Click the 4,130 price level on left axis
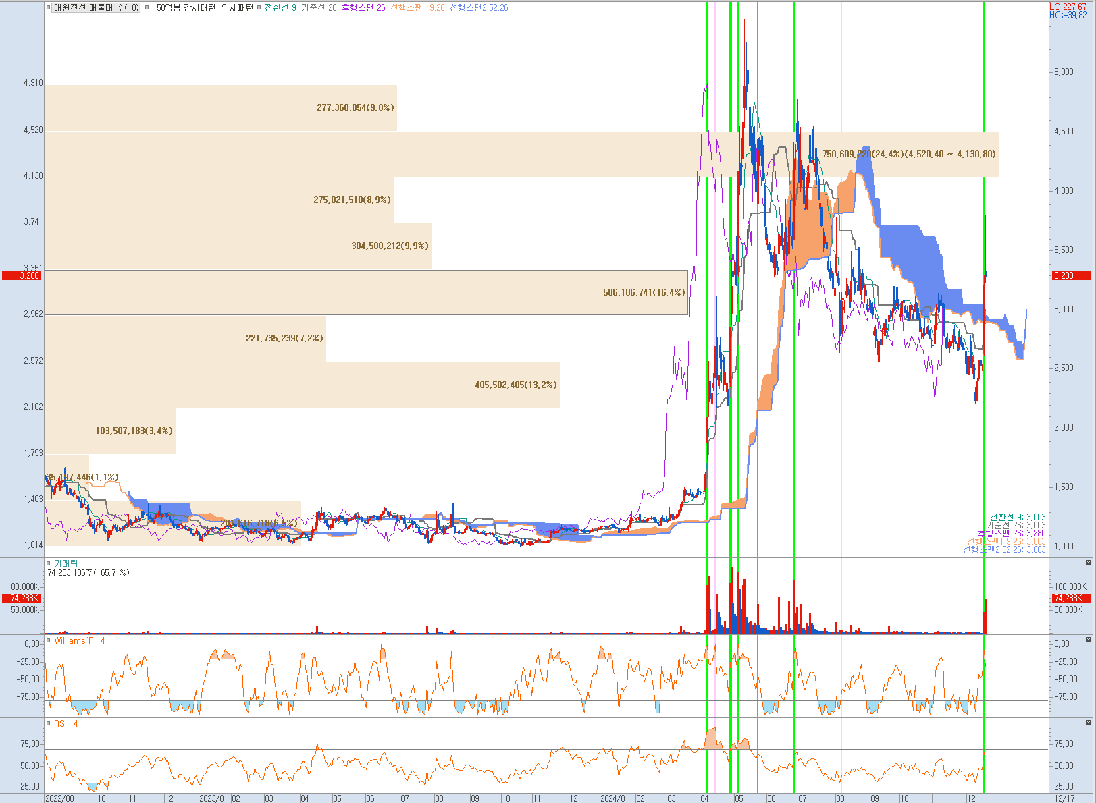The height and width of the screenshot is (803, 1096). (x=32, y=175)
